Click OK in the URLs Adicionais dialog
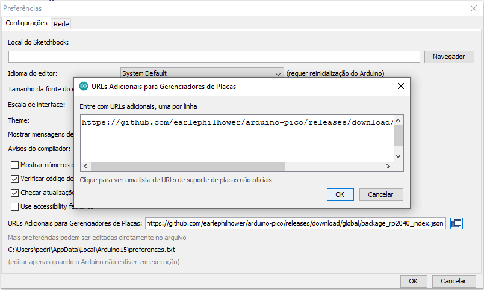Image resolution: width=484 pixels, height=290 pixels. click(340, 195)
